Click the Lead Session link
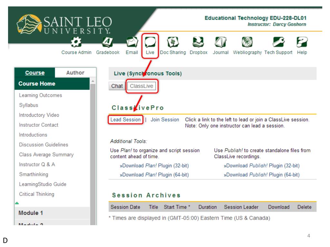Screen dimensions: 330x247 point(125,120)
